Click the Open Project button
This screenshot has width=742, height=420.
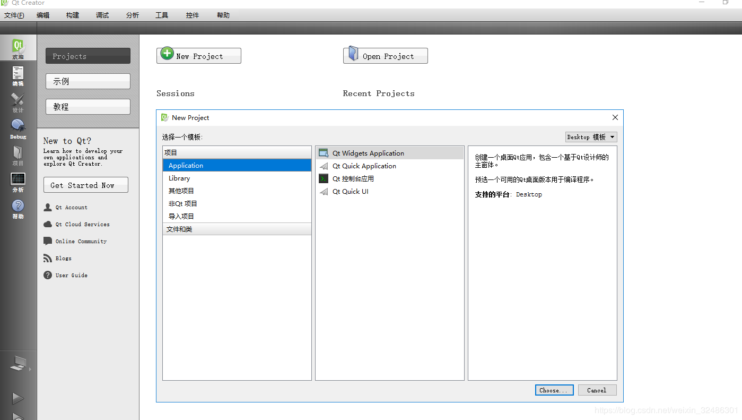pos(386,56)
